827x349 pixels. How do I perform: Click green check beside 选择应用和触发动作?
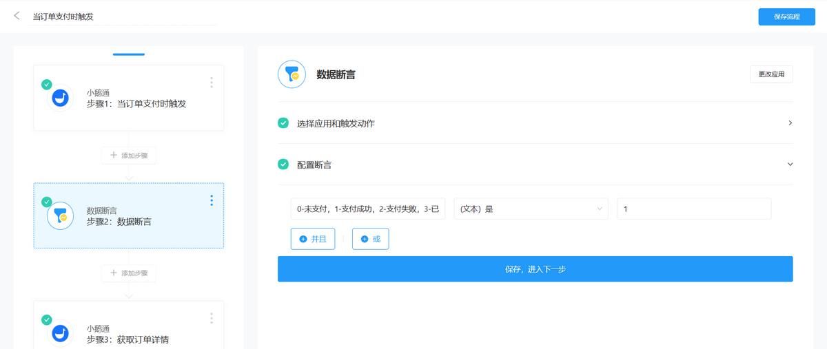[283, 123]
